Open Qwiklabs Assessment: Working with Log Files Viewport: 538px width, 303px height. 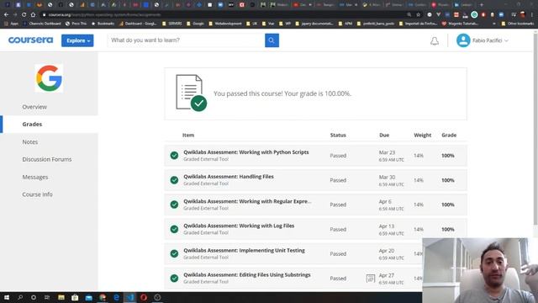tap(239, 226)
